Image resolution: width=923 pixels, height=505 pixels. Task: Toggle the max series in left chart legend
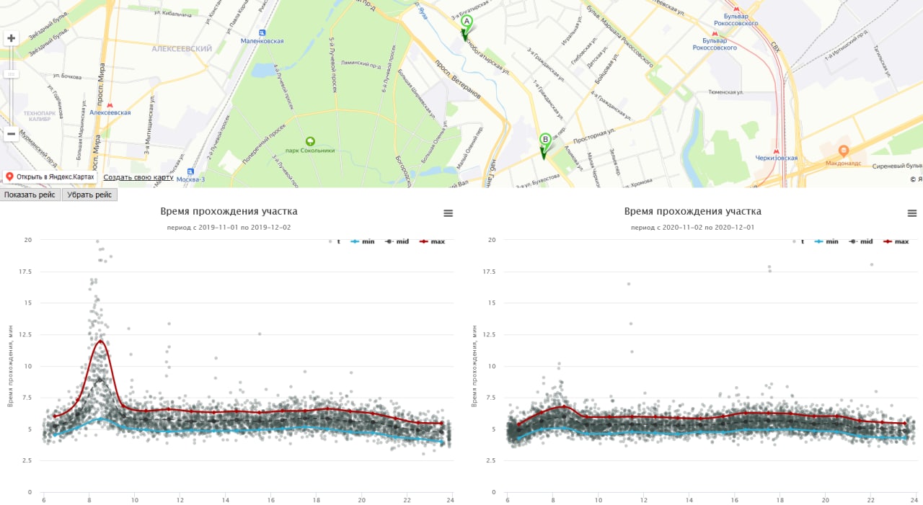pyautogui.click(x=432, y=241)
